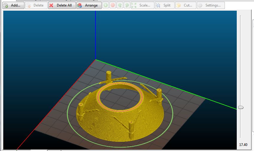Open the Cut... tool
Viewport: 254px width, 151px height.
point(186,5)
